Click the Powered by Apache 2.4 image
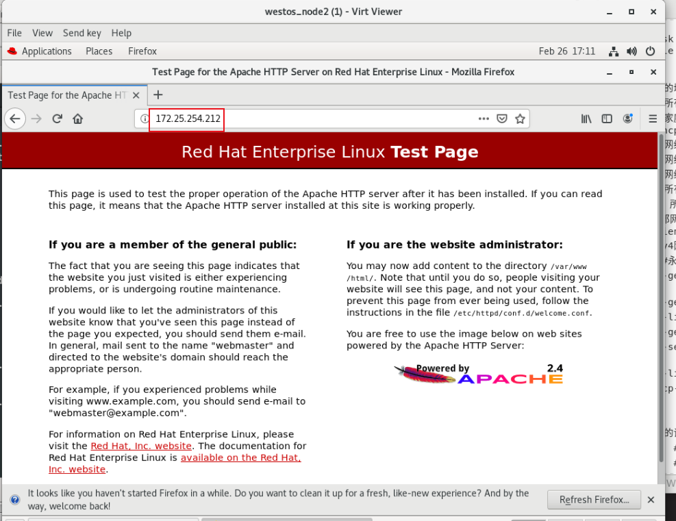 tap(478, 374)
